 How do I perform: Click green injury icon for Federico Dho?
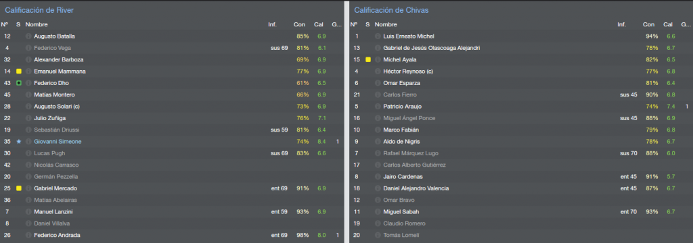pos(18,83)
